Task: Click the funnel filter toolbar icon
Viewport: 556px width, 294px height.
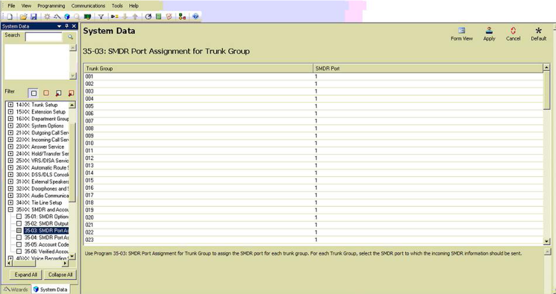Action: pyautogui.click(x=100, y=17)
